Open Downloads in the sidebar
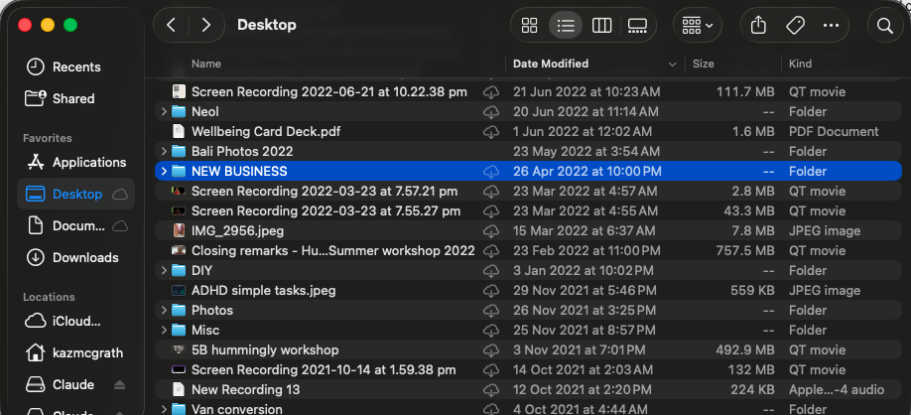Screen dimensions: 911x415 coord(75,257)
